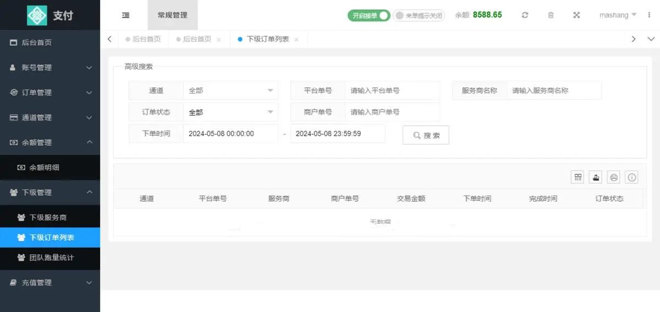Click the 下单时间 column header

point(477,199)
